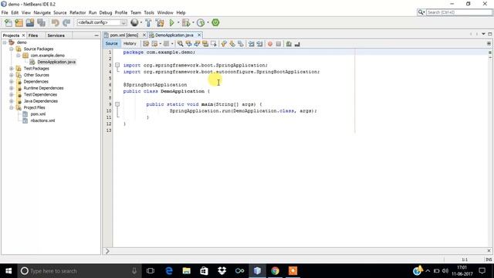Viewport: 494px width, 278px height.
Task: Switch editor to Source view
Action: (111, 43)
